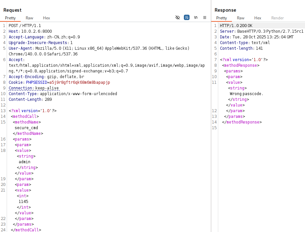Switch to the Request Raw tab
Viewport: 305px width, 232px height.
(29, 18)
